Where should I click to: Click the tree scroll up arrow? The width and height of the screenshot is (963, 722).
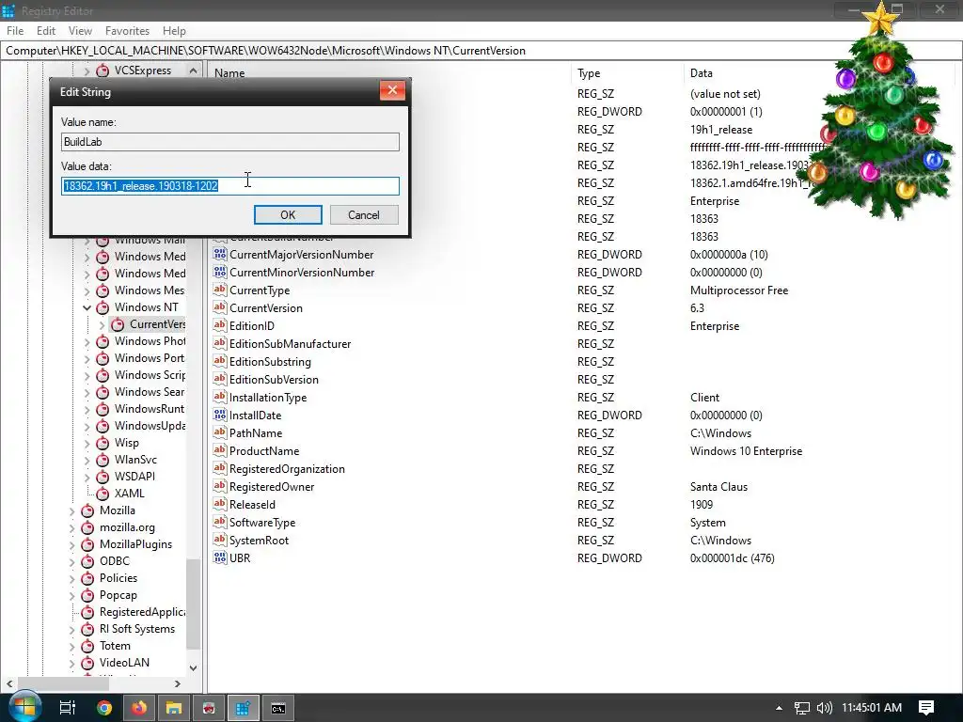(194, 71)
